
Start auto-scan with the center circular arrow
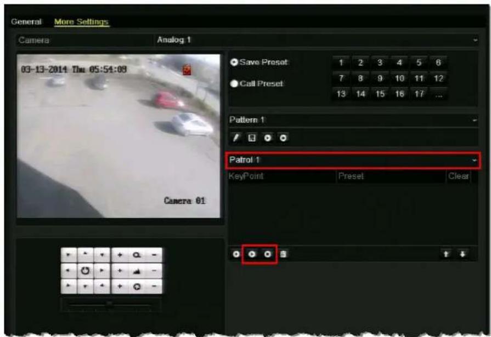pyautogui.click(x=85, y=271)
